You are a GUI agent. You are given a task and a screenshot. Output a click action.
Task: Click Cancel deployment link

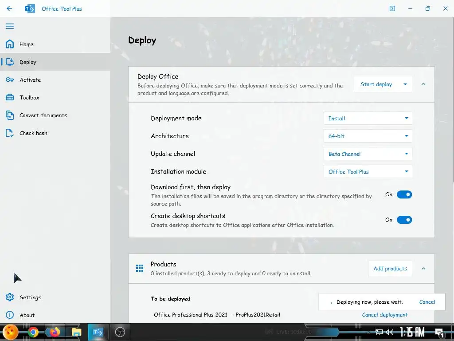[x=385, y=315]
